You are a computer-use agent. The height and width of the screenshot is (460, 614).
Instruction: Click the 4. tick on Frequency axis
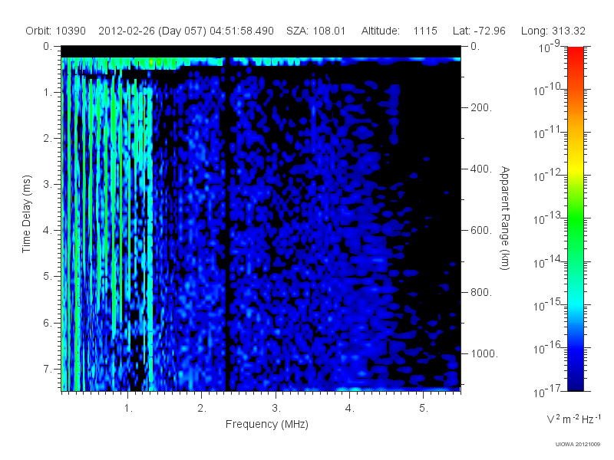click(350, 409)
